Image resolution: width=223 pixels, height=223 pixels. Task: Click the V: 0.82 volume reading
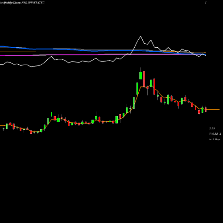tap(215, 134)
